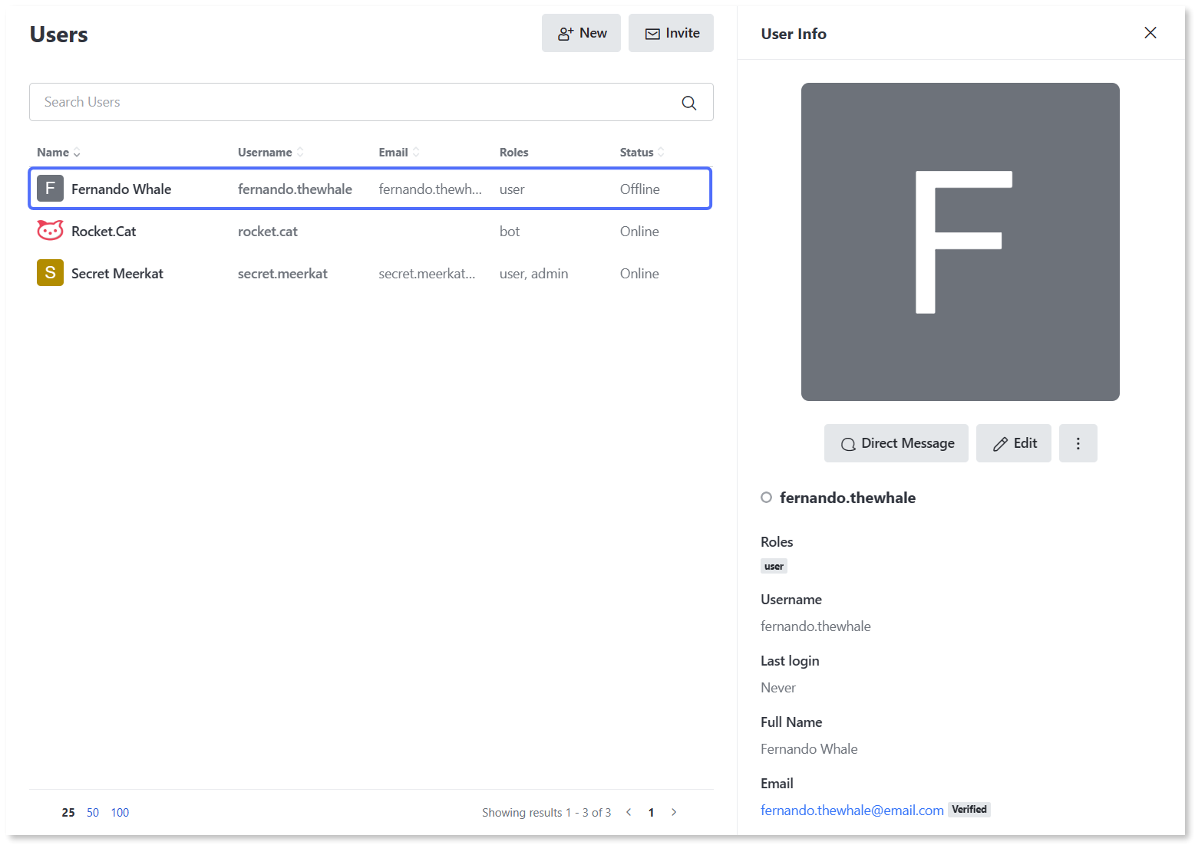Image resolution: width=1195 pixels, height=845 pixels.
Task: Show 100 results per page
Action: (x=120, y=813)
